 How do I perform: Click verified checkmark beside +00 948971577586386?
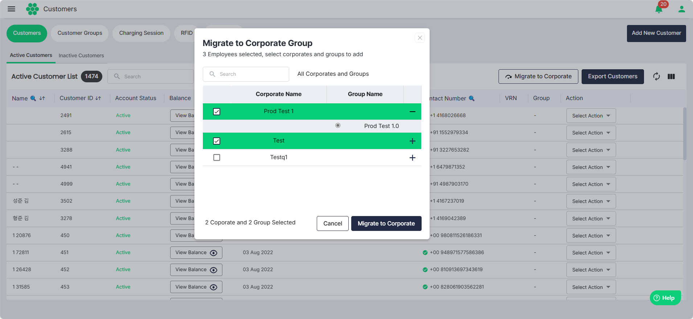425,253
